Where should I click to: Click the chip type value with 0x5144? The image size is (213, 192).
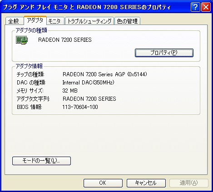(105, 74)
